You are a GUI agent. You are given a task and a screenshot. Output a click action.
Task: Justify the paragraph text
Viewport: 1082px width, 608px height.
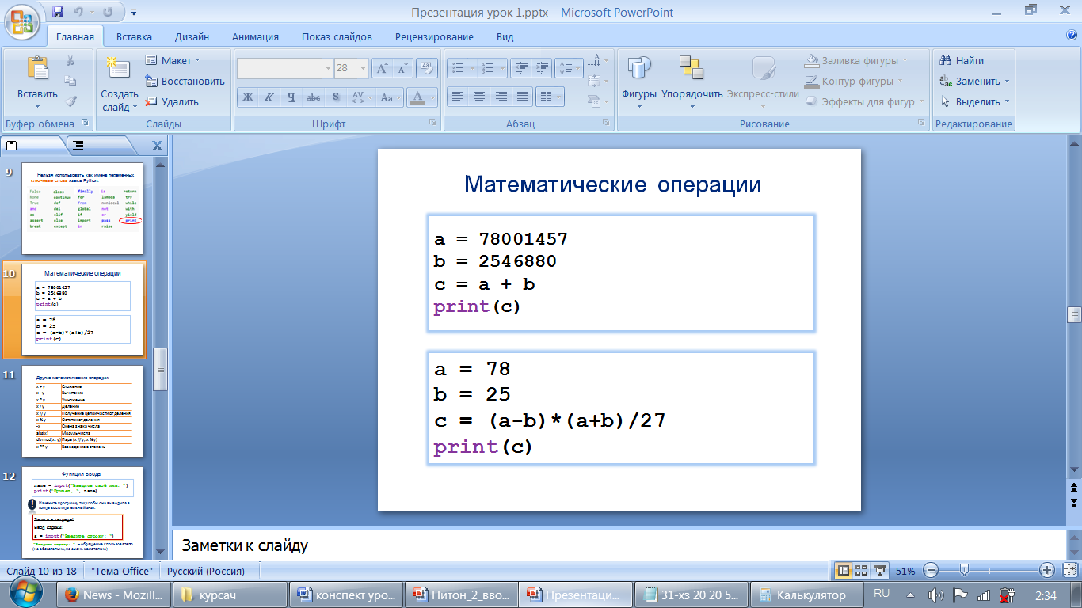(x=522, y=97)
